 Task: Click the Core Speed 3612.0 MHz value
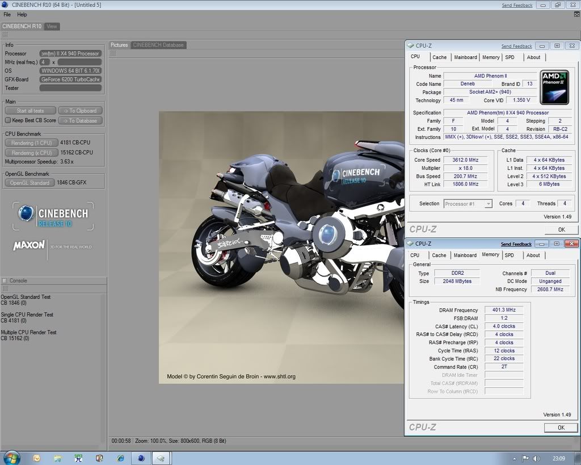[465, 160]
